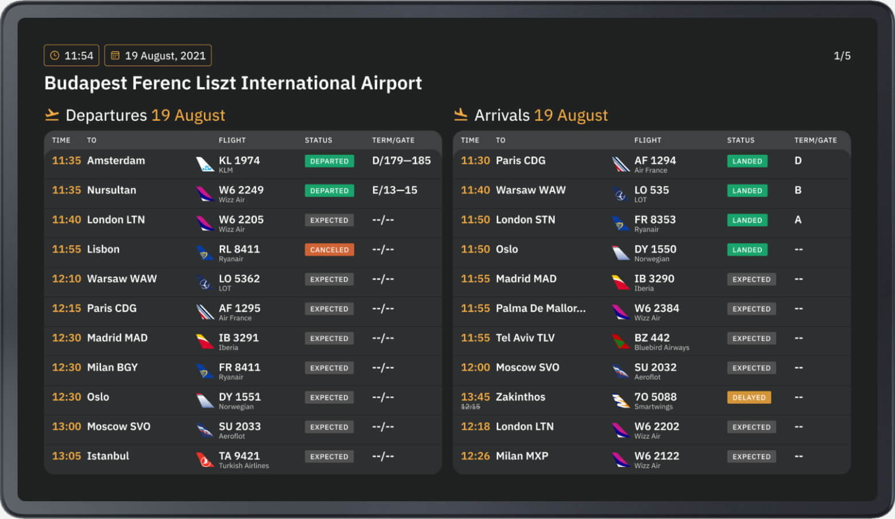Open the 19 August date selector under Departures

click(188, 115)
